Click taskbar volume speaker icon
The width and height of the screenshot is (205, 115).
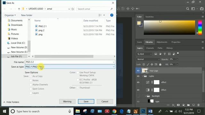(180, 111)
